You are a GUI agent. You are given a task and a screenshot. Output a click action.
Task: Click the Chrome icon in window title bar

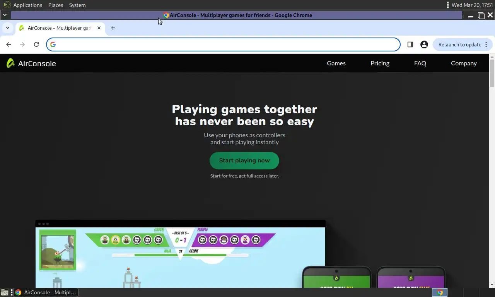click(x=166, y=15)
